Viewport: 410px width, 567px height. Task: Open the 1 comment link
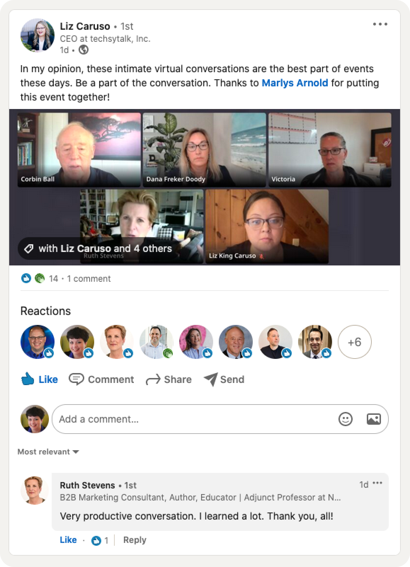pyautogui.click(x=89, y=279)
